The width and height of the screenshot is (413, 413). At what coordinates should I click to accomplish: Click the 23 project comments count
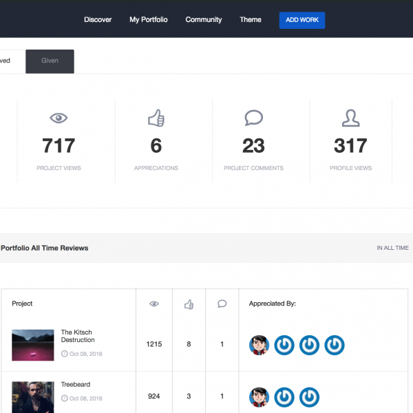point(253,145)
